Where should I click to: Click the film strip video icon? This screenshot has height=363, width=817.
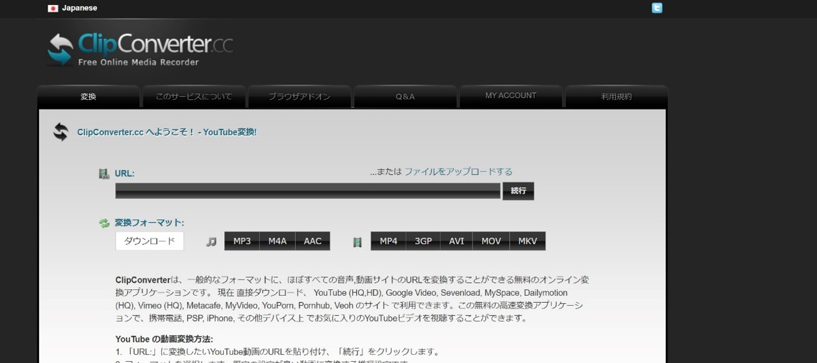[x=357, y=242]
